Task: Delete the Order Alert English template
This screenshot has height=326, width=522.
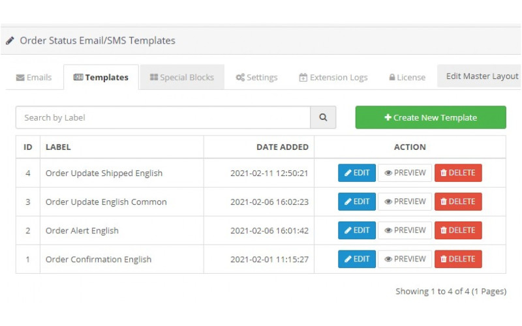Action: [x=458, y=230]
